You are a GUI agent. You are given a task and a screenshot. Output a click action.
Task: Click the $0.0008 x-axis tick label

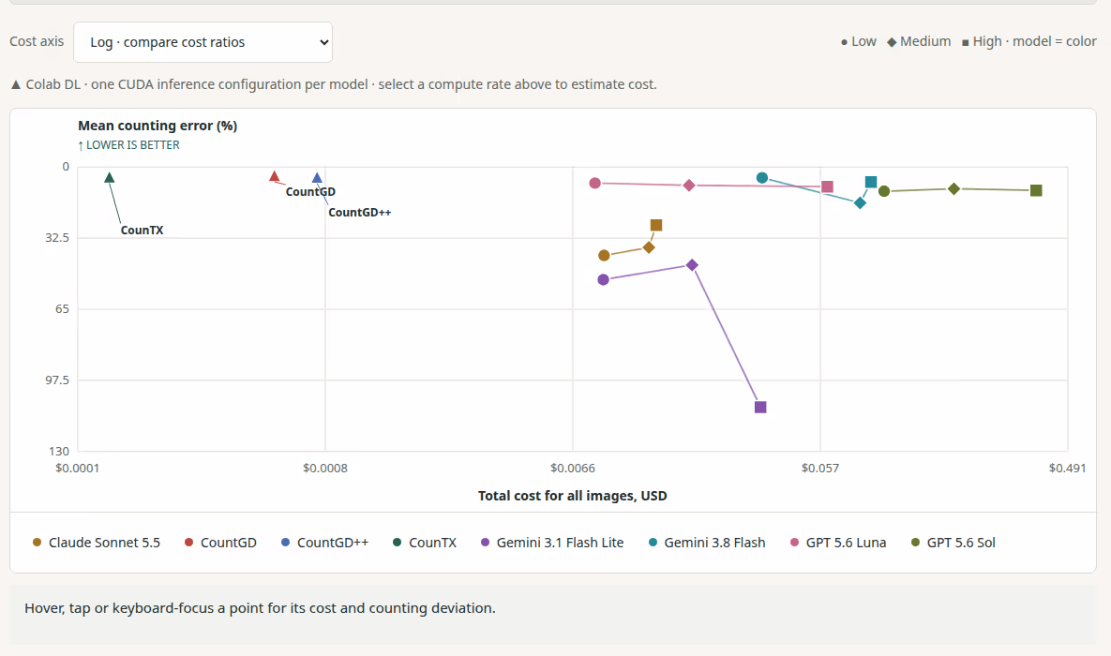pos(325,469)
